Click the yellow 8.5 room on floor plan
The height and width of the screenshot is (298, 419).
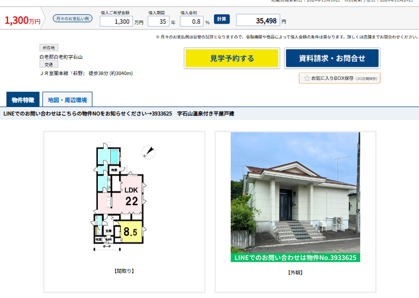131,232
